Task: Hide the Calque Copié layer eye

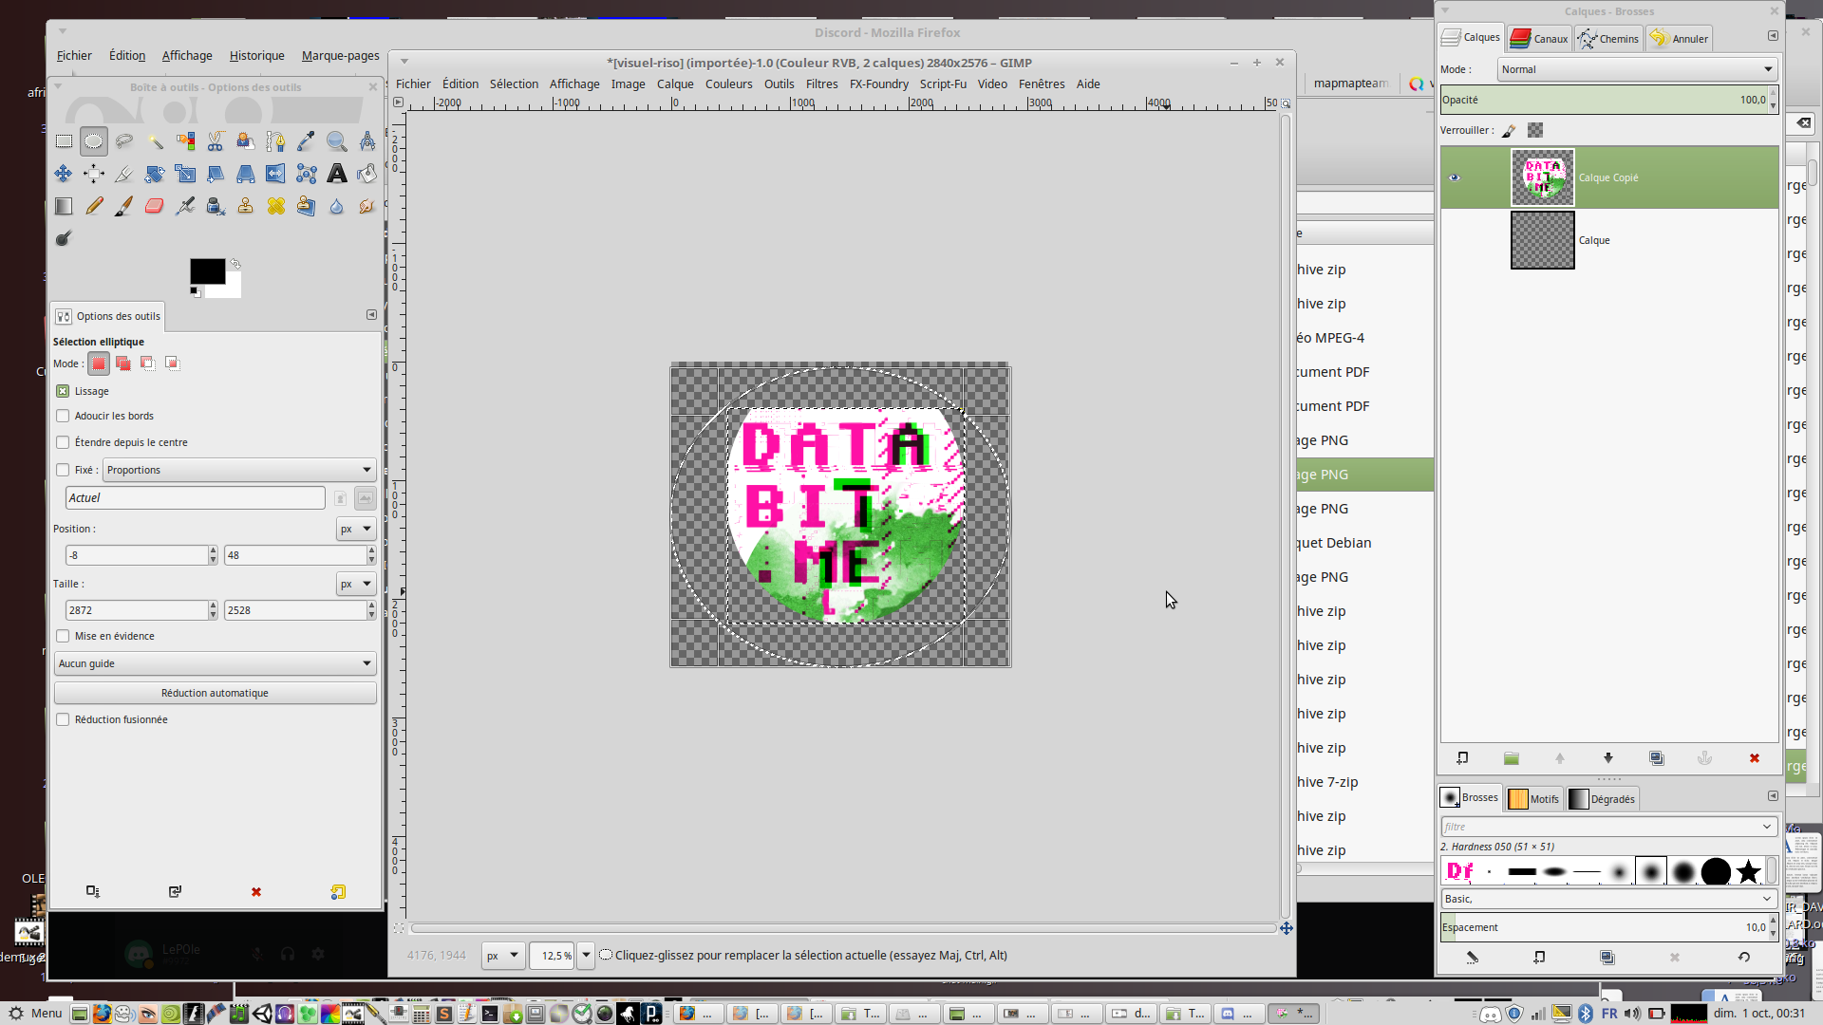Action: (x=1454, y=177)
